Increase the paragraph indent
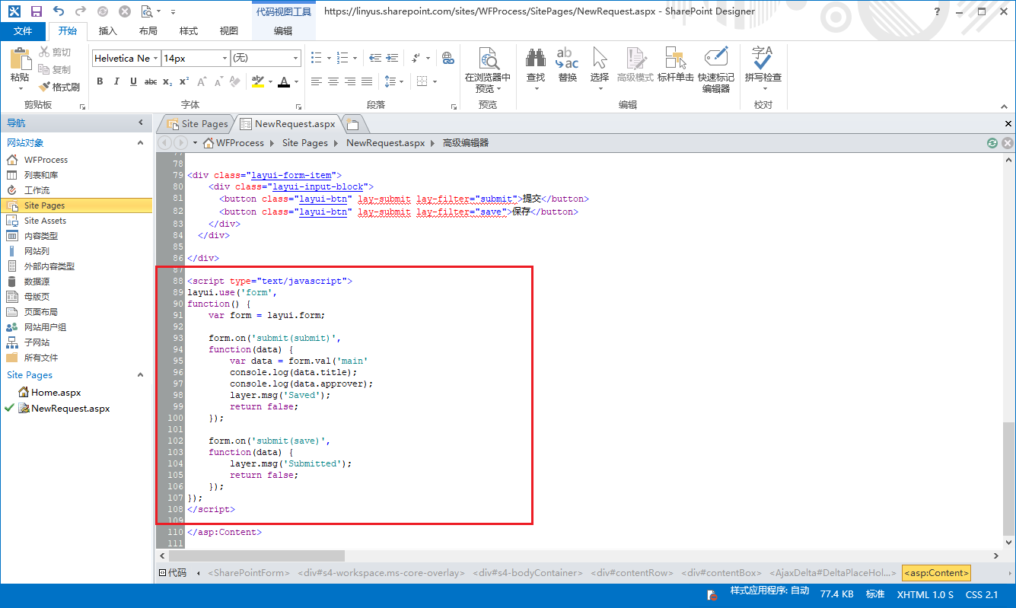This screenshot has height=608, width=1016. 392,58
